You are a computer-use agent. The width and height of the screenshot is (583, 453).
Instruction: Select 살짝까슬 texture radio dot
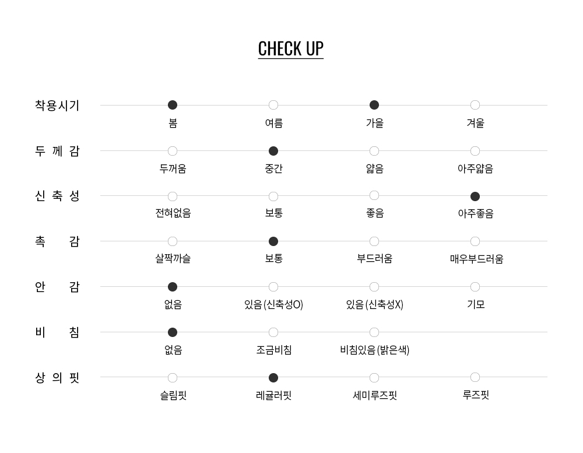point(173,241)
